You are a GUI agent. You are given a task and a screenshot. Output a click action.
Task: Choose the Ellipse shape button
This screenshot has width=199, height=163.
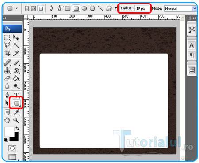tap(84, 8)
